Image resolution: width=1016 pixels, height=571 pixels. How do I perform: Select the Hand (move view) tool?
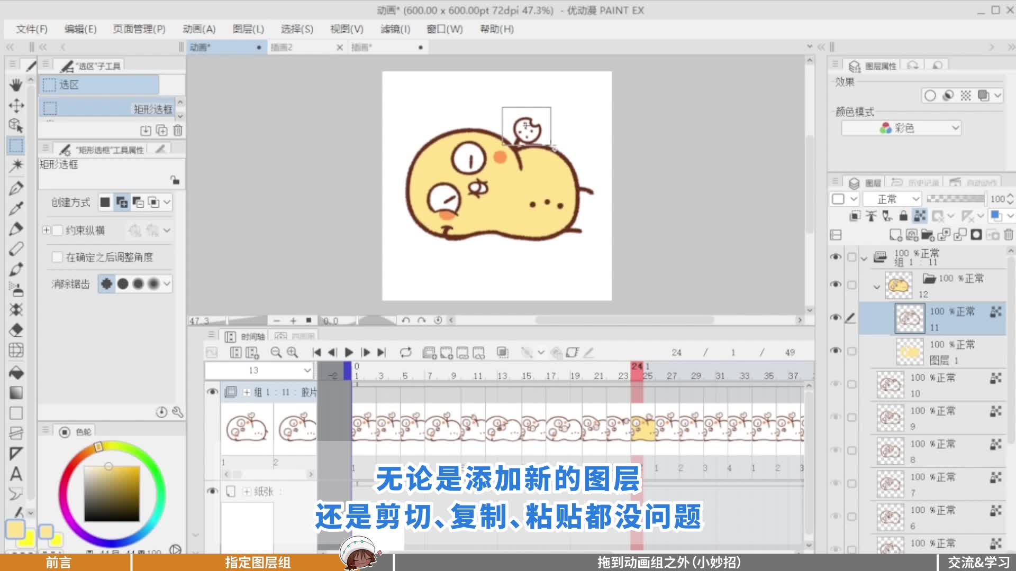(x=16, y=85)
